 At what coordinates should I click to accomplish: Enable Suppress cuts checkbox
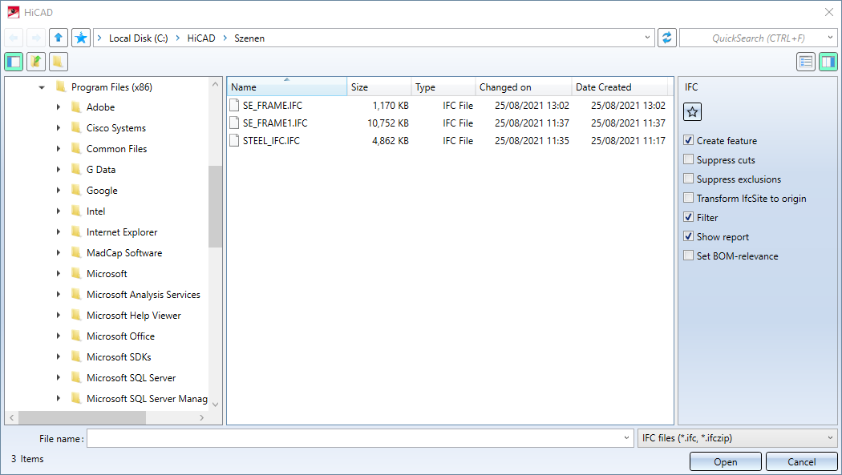[x=688, y=159]
